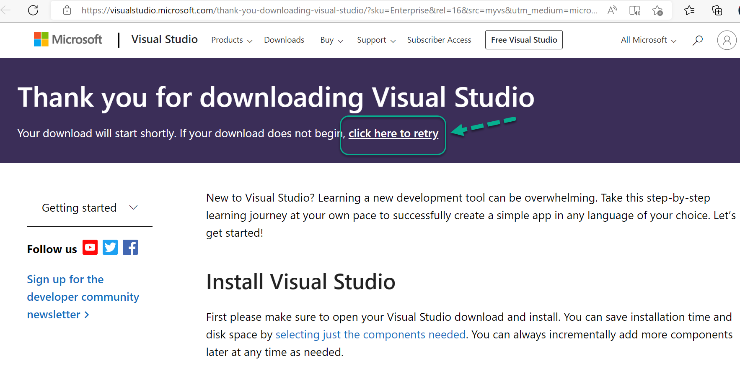Image resolution: width=740 pixels, height=366 pixels.
Task: Click the site search magnifier icon
Action: [698, 40]
